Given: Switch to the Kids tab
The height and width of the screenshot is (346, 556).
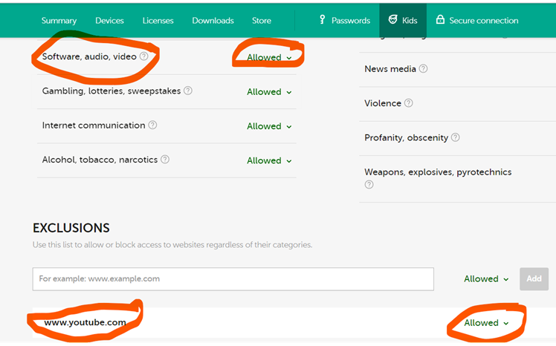Looking at the screenshot, I should click(x=402, y=20).
